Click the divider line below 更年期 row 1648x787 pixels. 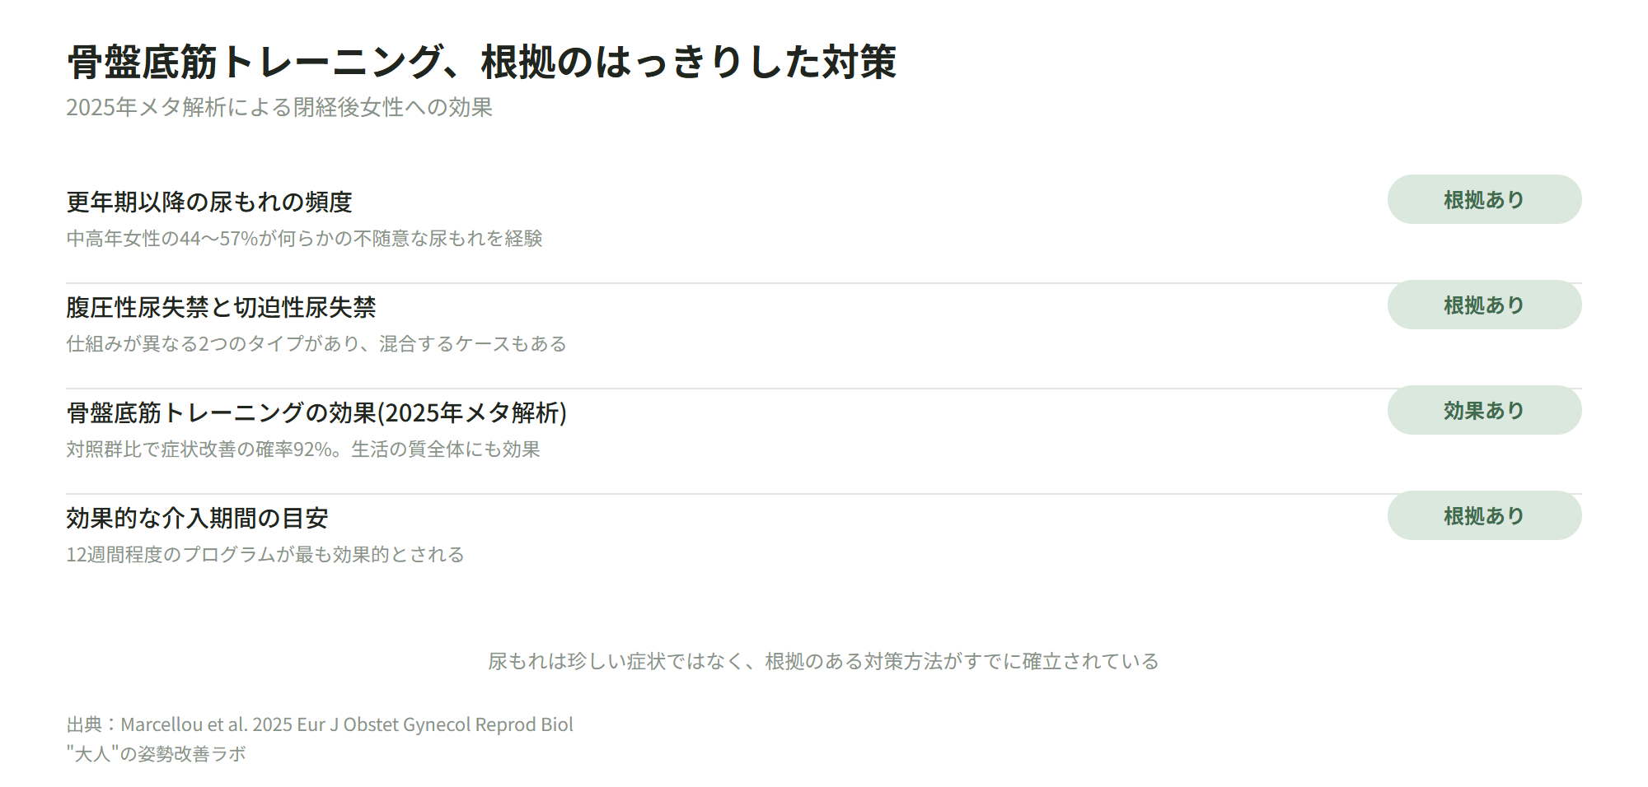(x=824, y=283)
